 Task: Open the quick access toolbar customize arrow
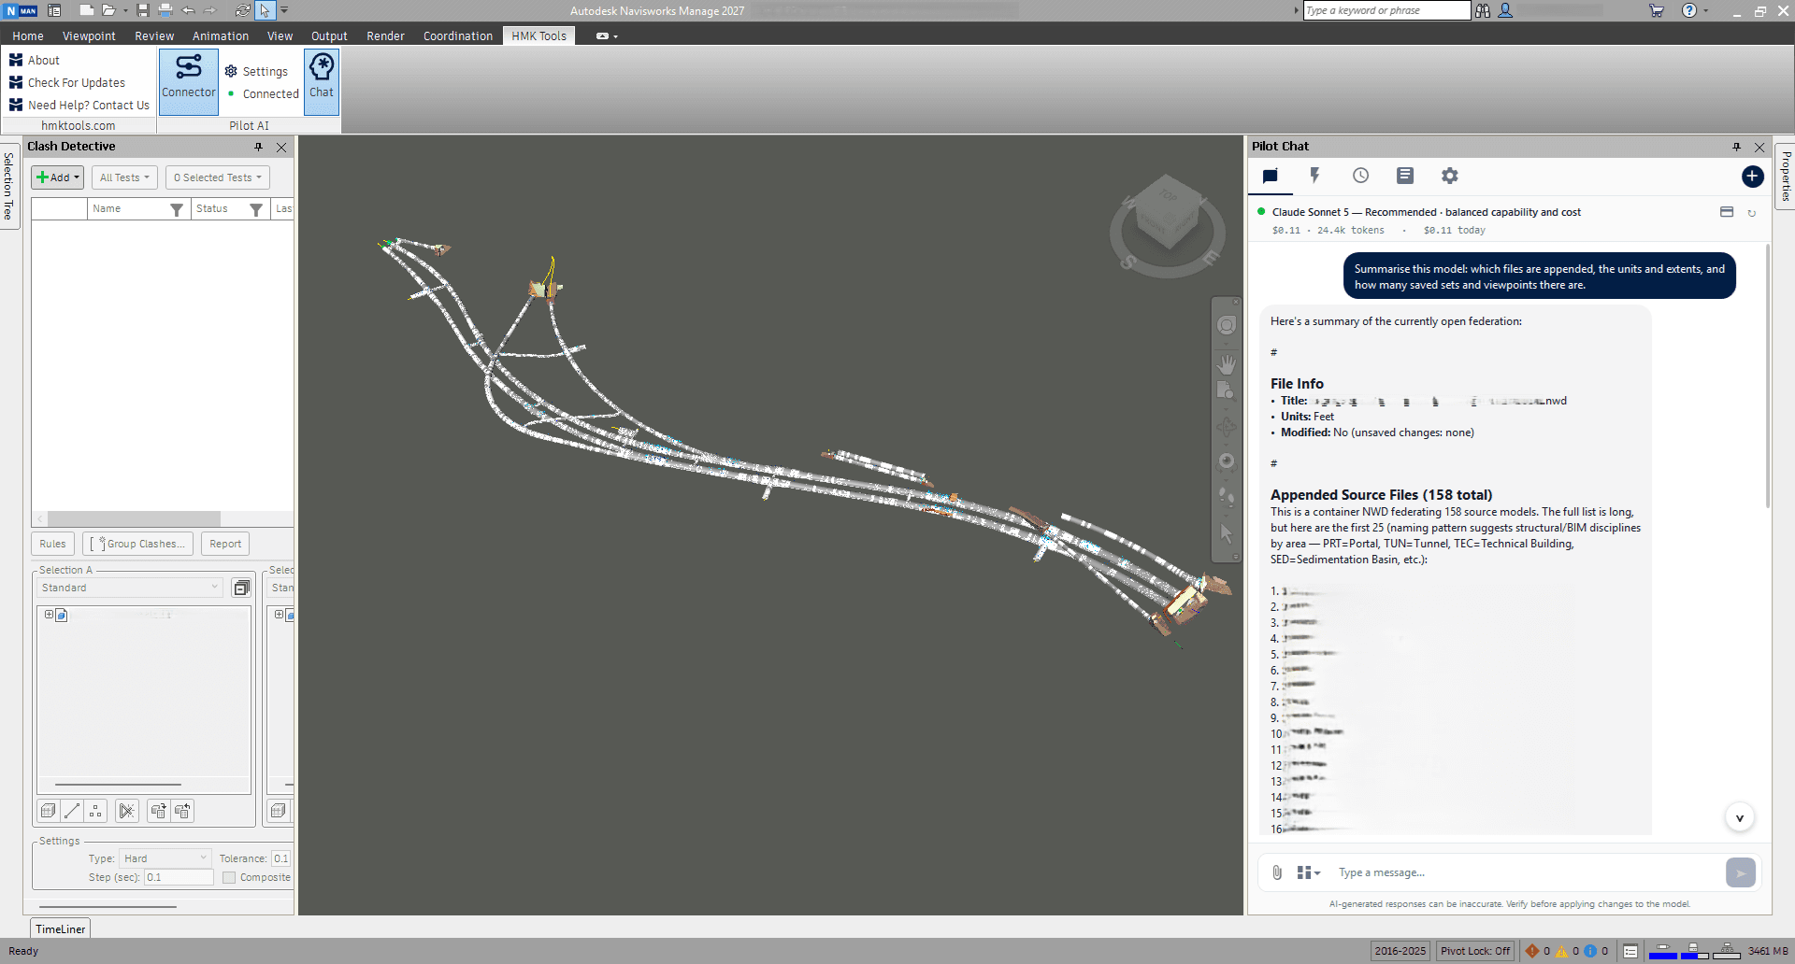(x=284, y=10)
